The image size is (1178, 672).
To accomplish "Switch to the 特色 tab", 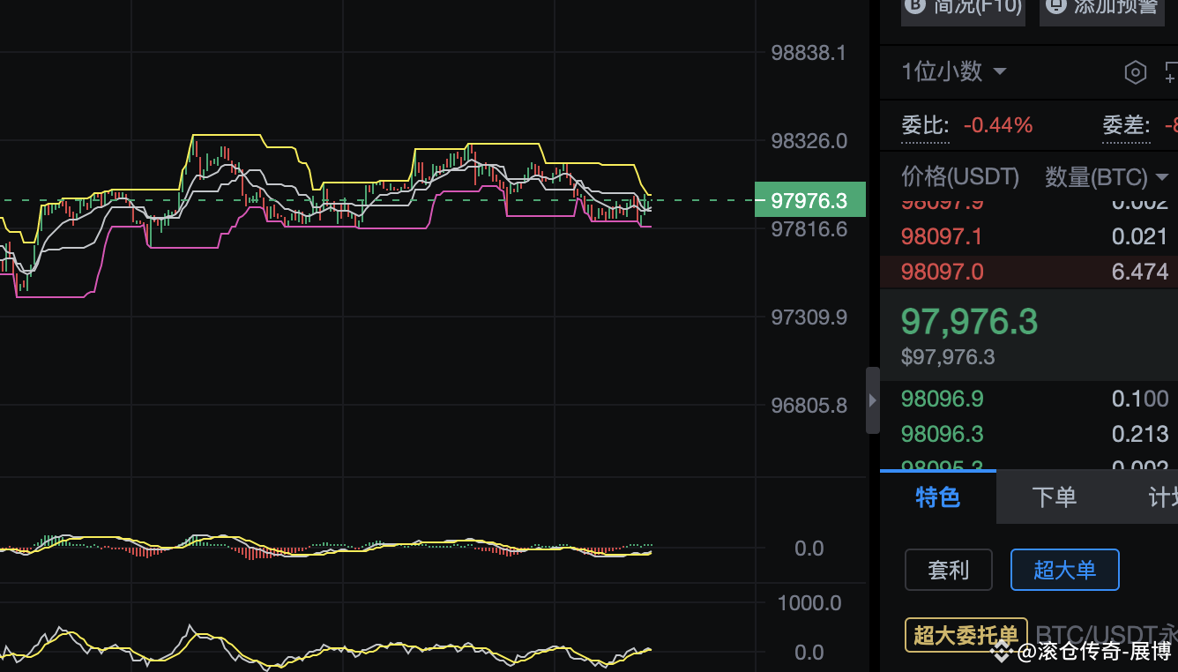I will [937, 497].
